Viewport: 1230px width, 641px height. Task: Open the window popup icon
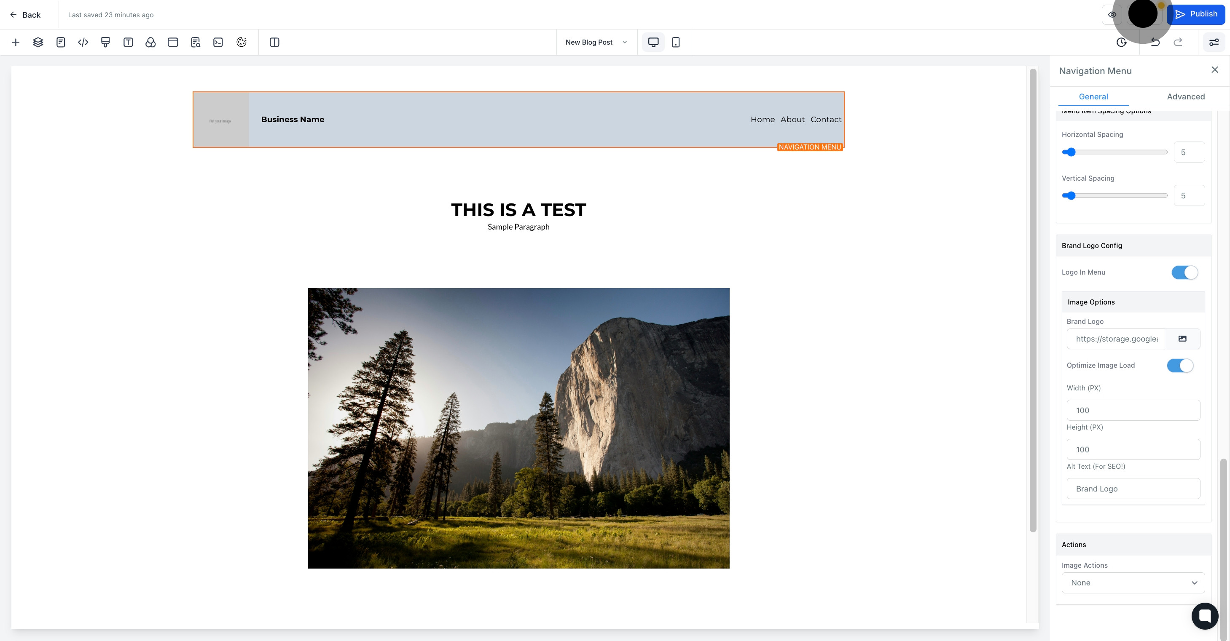(x=173, y=43)
